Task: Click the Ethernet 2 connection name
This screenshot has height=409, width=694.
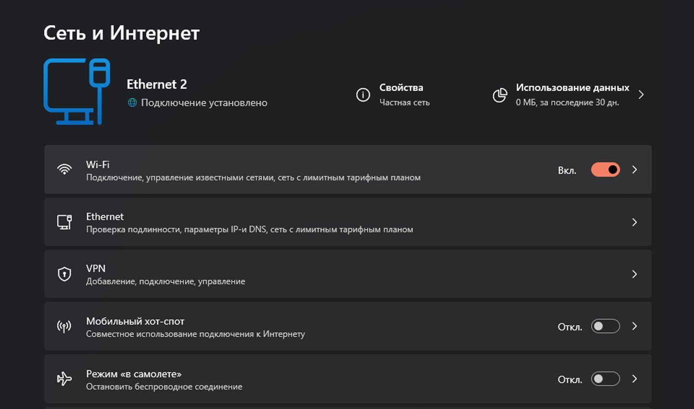Action: tap(157, 84)
